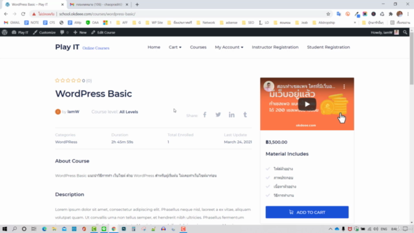Click the IamW author link
The image size is (414, 233).
[73, 112]
